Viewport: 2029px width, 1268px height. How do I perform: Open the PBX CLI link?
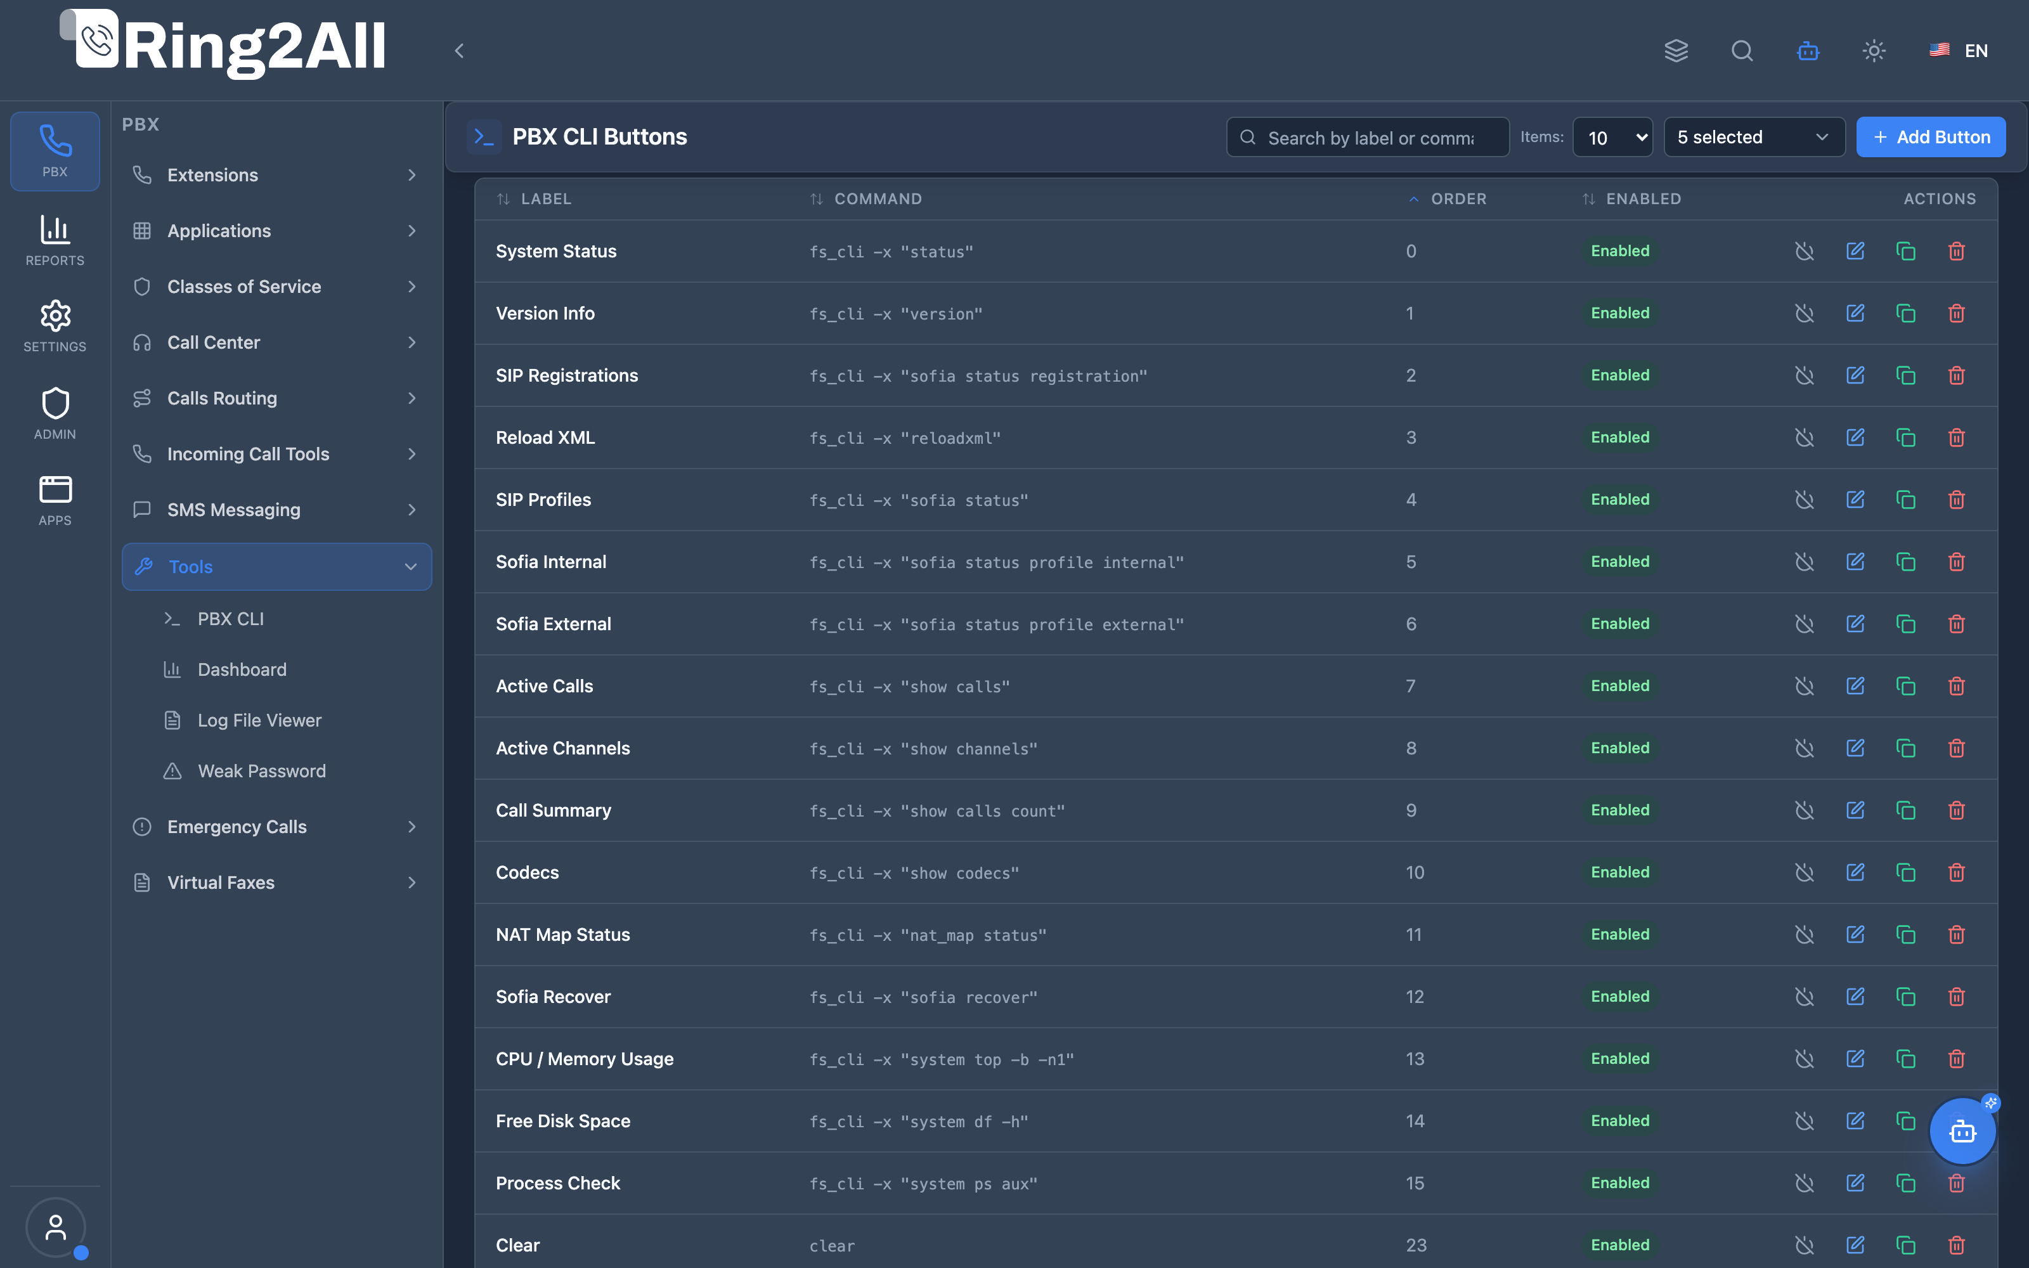coord(231,619)
